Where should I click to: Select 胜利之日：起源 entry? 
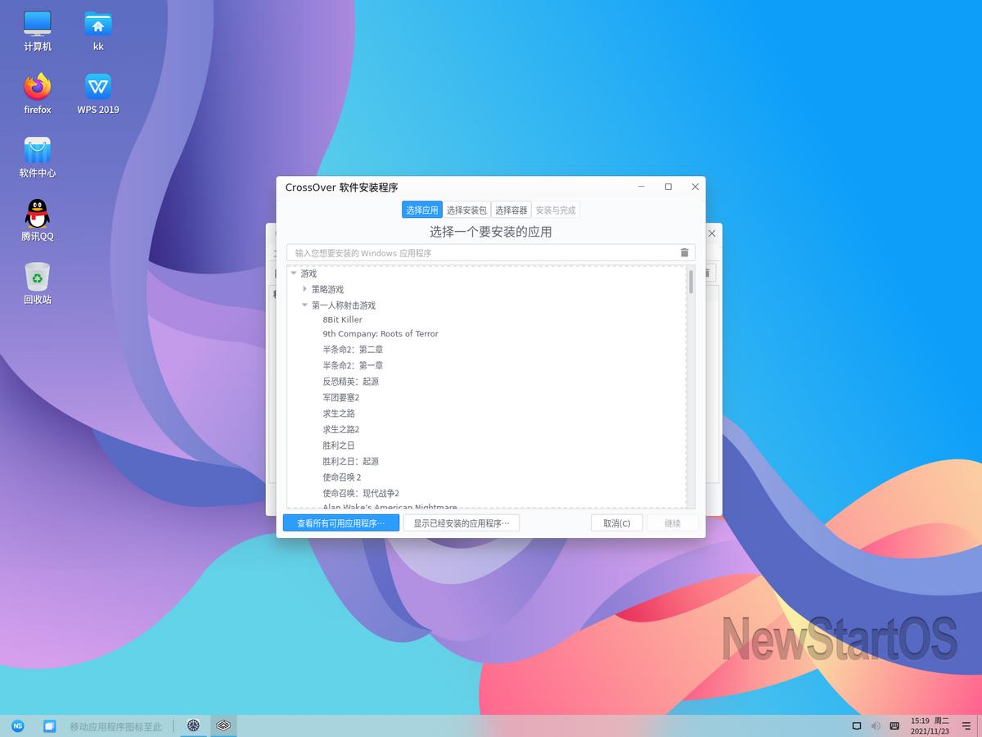tap(350, 462)
